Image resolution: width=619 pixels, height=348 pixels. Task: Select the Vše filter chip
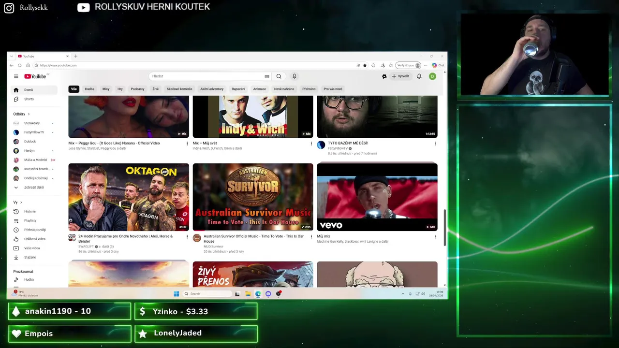tap(74, 89)
